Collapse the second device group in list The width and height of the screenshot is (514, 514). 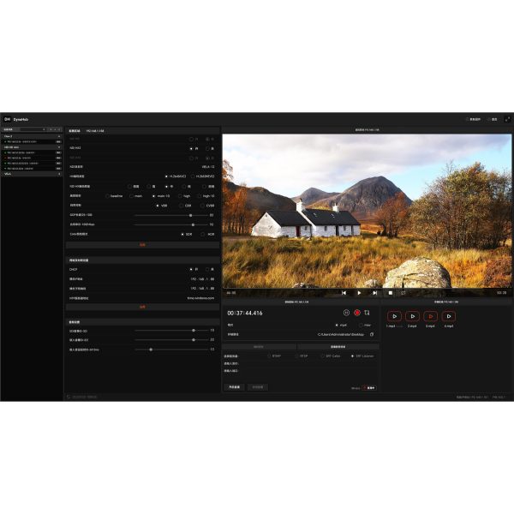click(x=59, y=147)
